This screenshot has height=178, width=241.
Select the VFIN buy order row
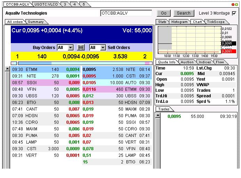click(46, 89)
